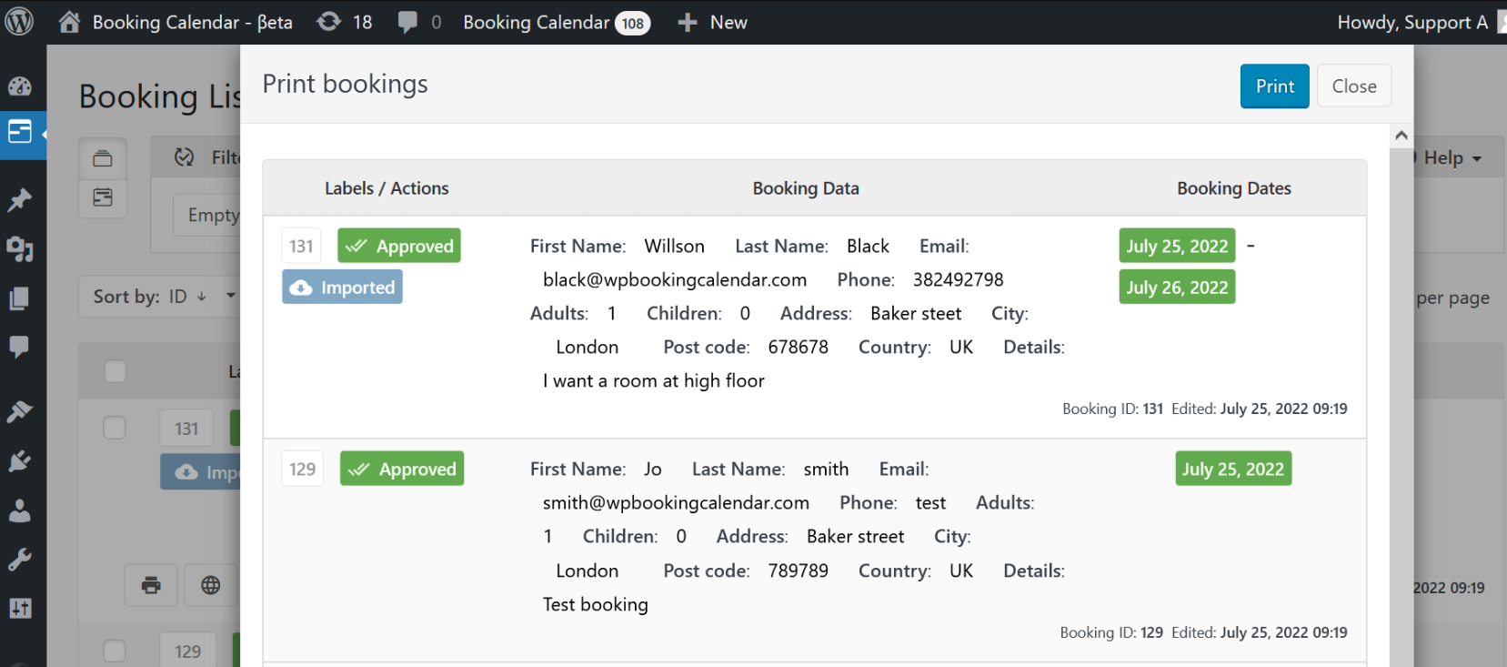Click the scrollbar up arrow in dialog
Screen dimensions: 1507x667
(x=1402, y=136)
